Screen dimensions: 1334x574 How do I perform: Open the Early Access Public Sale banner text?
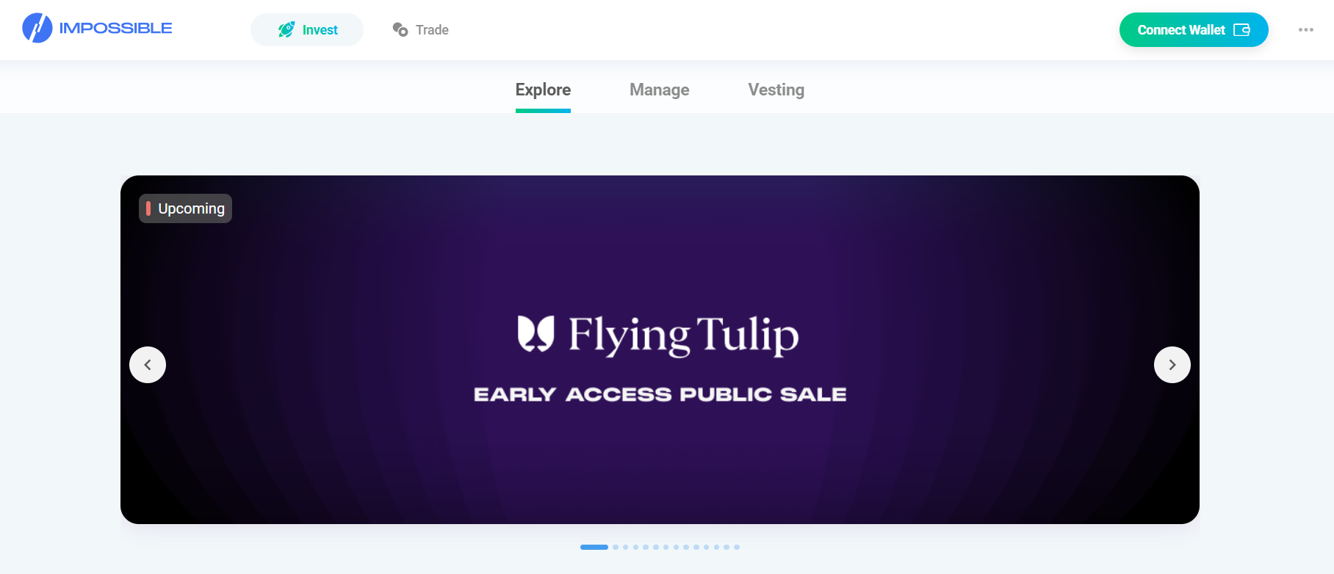click(x=660, y=395)
